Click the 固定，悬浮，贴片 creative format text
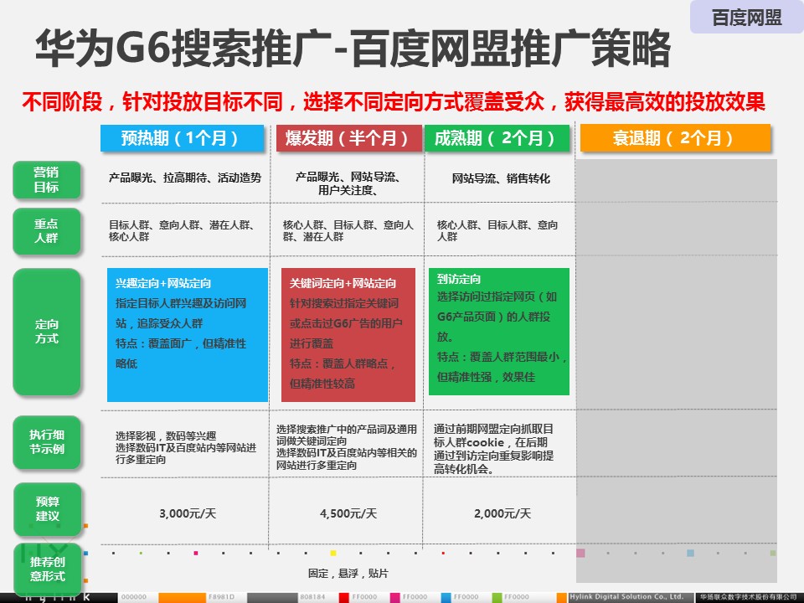 [348, 573]
